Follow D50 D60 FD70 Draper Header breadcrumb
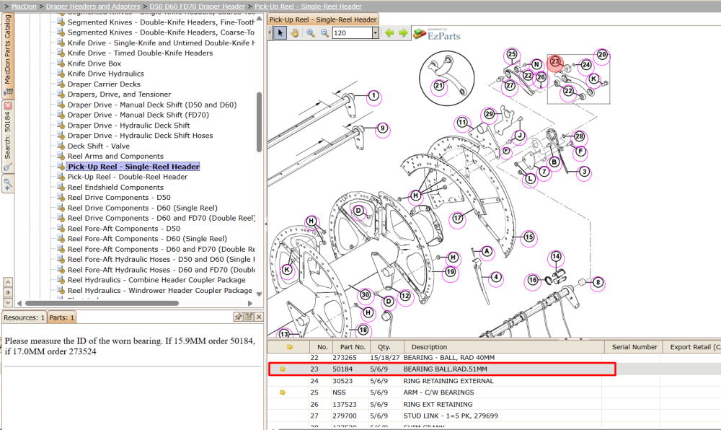 coord(198,6)
